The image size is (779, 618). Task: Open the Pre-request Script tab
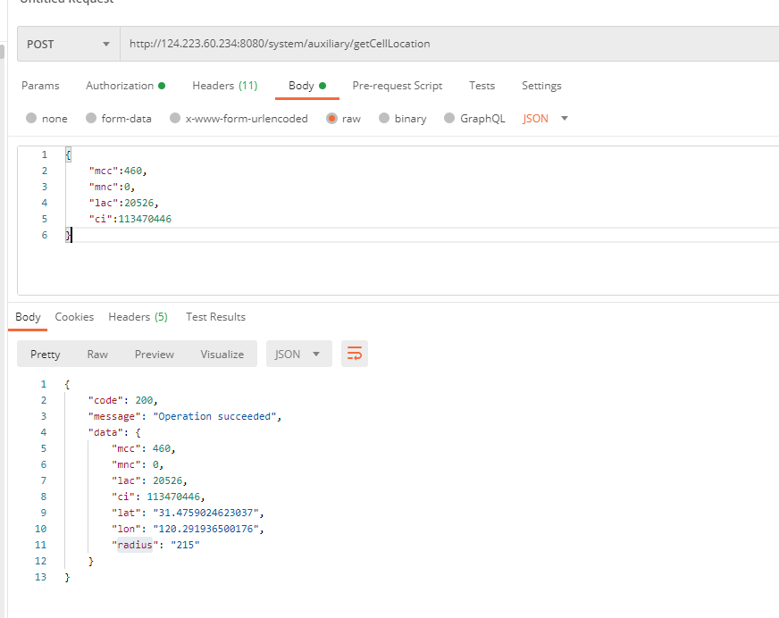point(397,86)
